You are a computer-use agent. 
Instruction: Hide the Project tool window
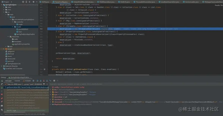click(37, 2)
